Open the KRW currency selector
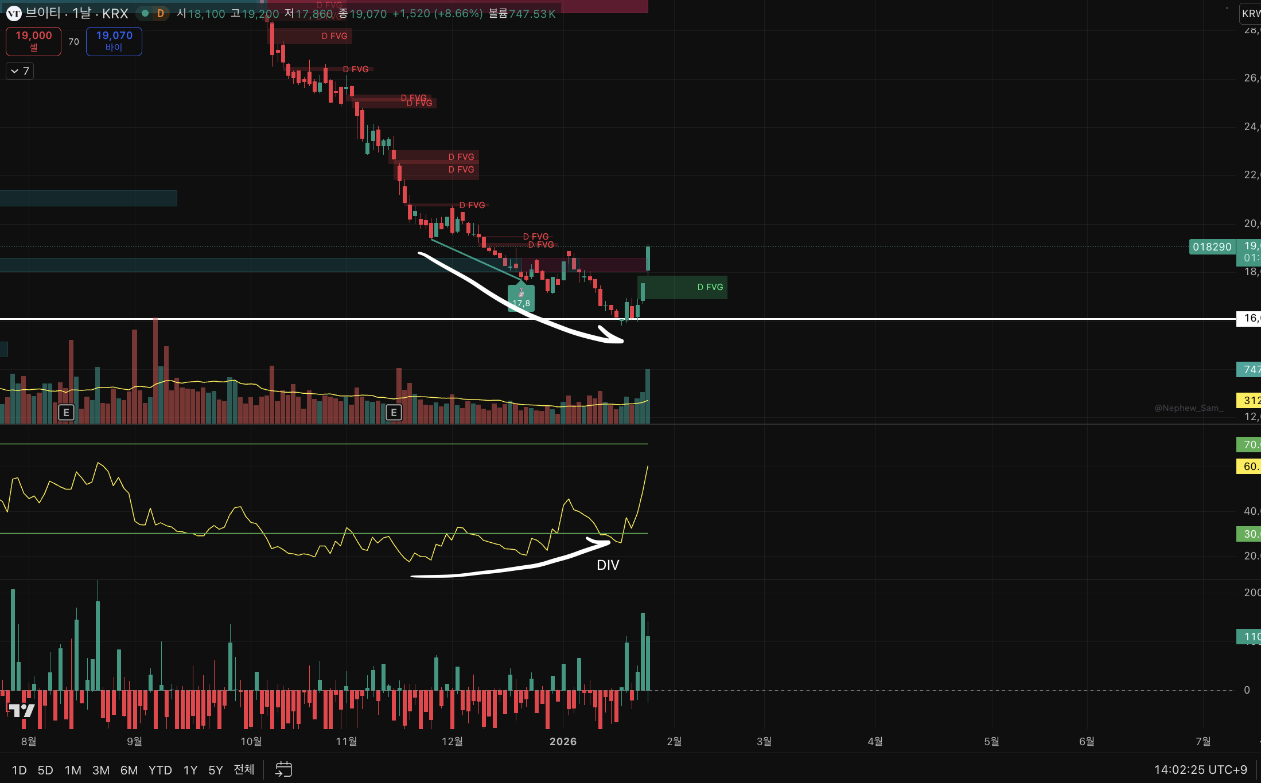Image resolution: width=1261 pixels, height=783 pixels. point(1251,13)
